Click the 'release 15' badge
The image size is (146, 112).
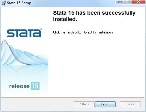click(x=25, y=86)
